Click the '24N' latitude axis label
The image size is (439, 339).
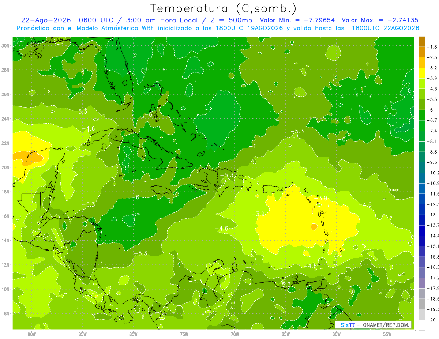6,119
